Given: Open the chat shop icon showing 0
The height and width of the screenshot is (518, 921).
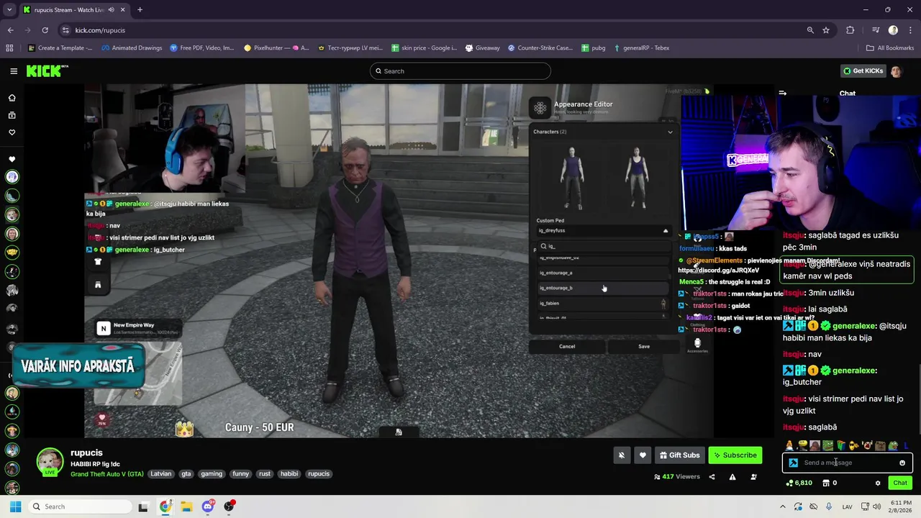Looking at the screenshot, I should 830,483.
